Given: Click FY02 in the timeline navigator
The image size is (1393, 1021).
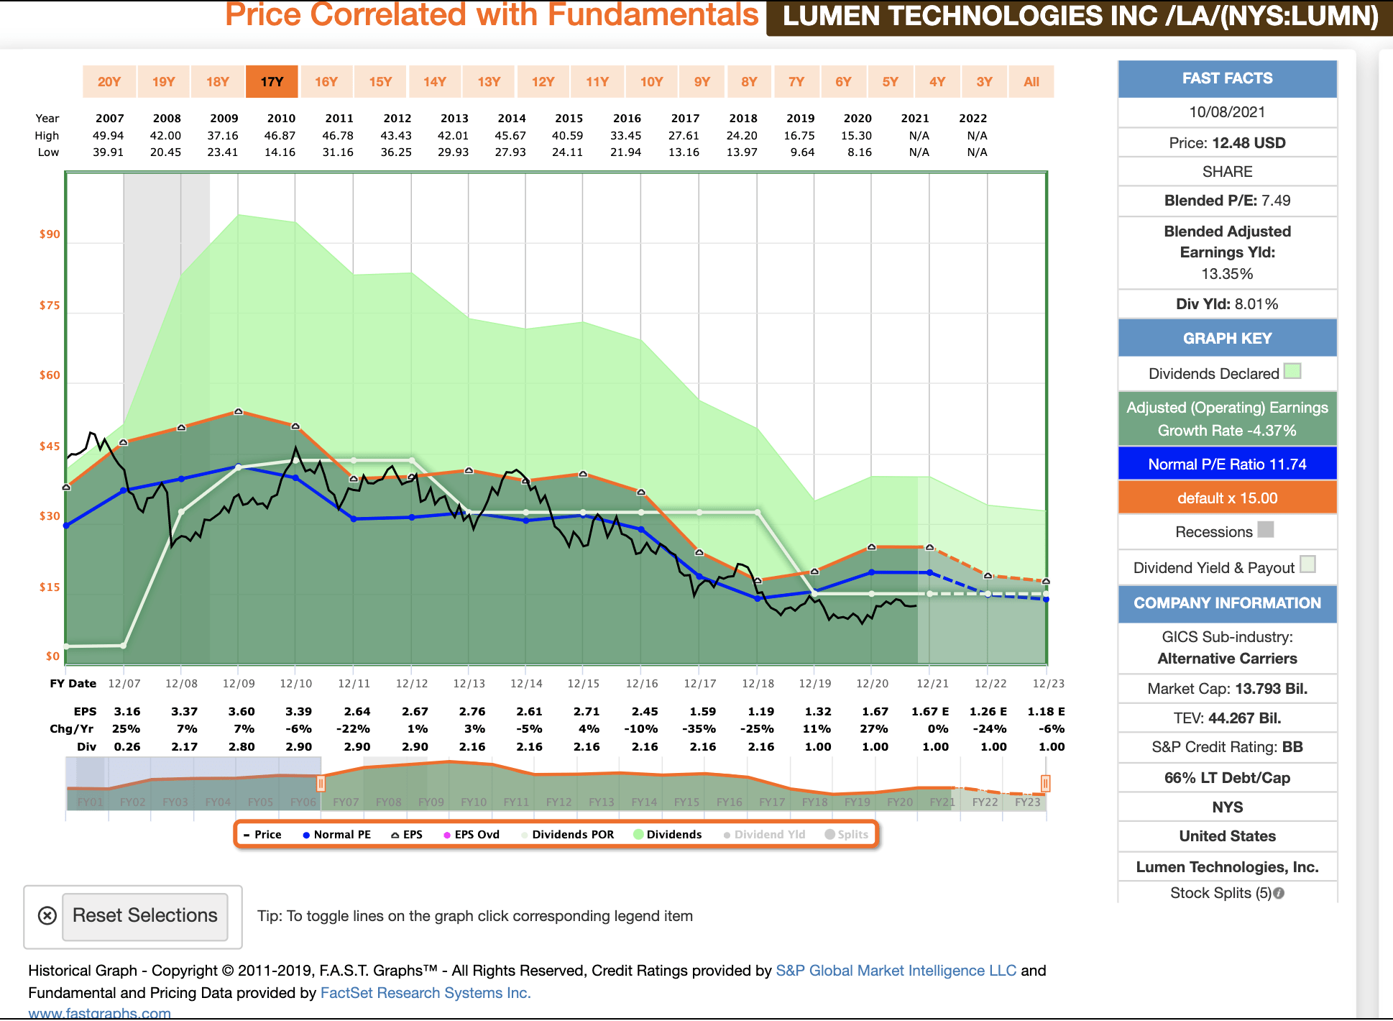Looking at the screenshot, I should [x=132, y=802].
